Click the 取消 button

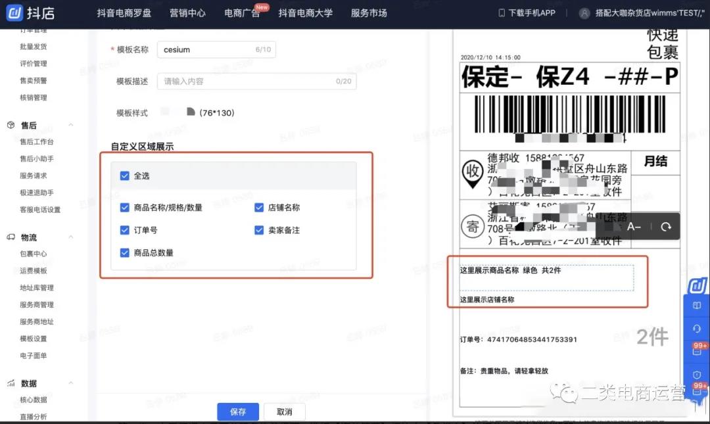284,412
